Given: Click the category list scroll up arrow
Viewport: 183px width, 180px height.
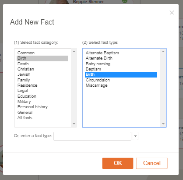Looking at the screenshot, I should (74, 52).
